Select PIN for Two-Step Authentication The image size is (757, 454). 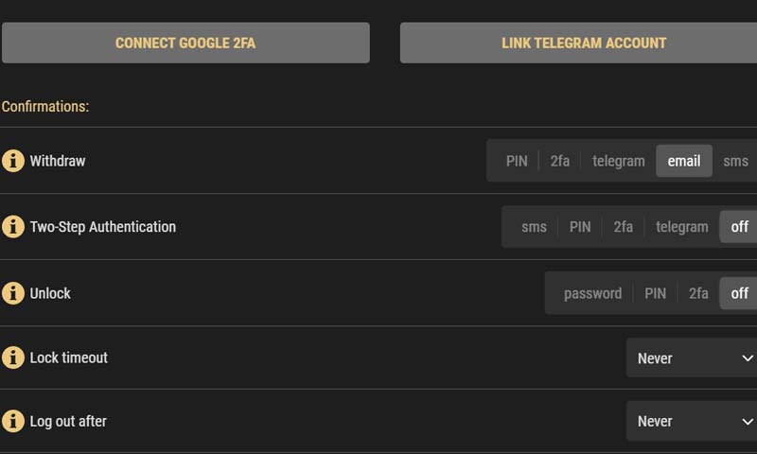pyautogui.click(x=580, y=227)
